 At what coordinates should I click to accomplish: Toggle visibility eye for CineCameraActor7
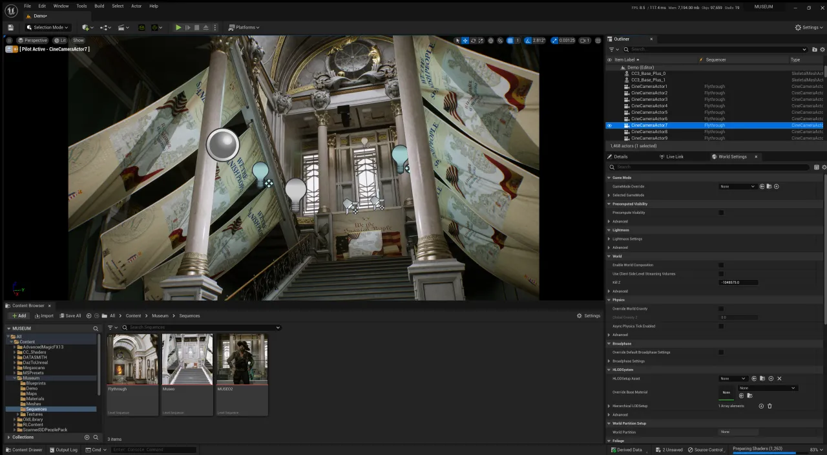609,125
